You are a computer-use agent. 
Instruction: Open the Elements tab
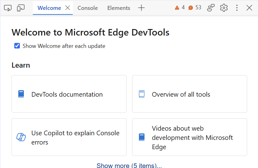119,8
